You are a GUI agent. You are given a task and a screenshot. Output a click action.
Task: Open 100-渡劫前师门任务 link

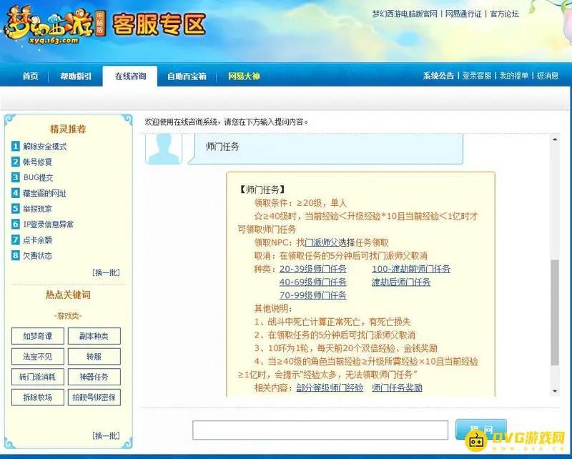[411, 269]
